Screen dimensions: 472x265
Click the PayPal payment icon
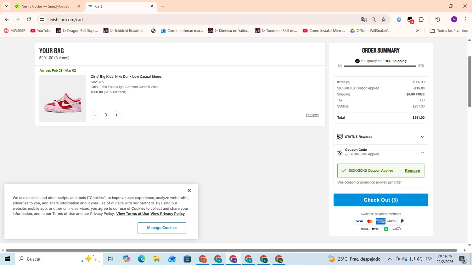402,221
